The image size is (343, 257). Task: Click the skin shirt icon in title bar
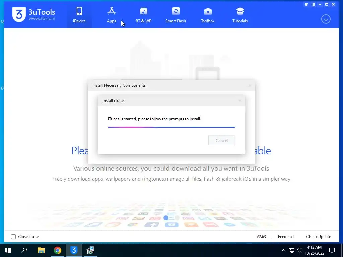(306, 4)
